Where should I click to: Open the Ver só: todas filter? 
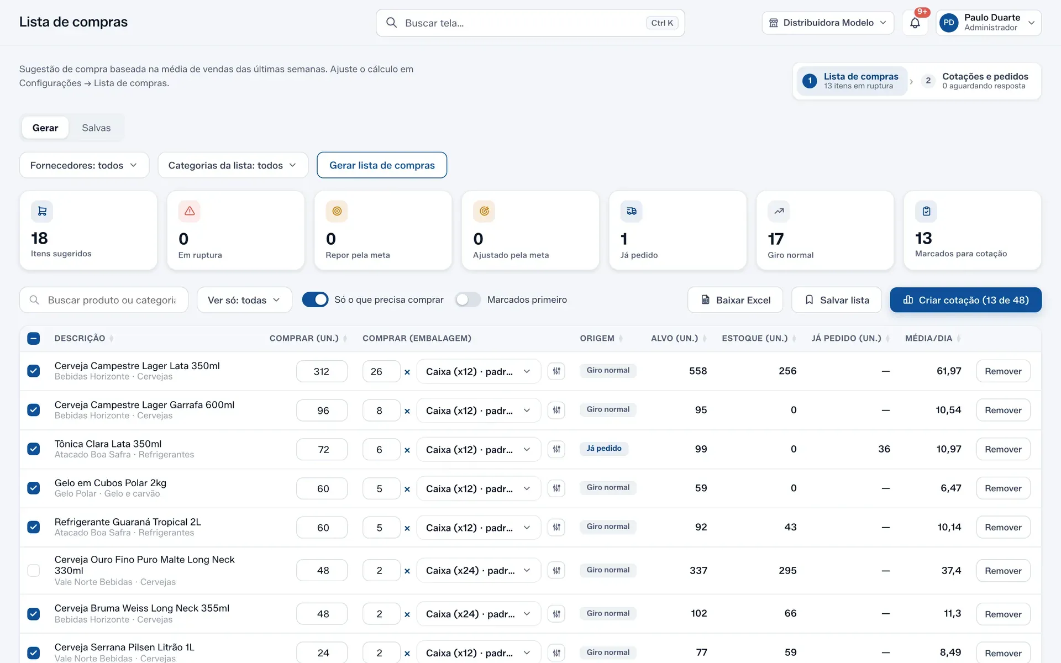click(244, 300)
